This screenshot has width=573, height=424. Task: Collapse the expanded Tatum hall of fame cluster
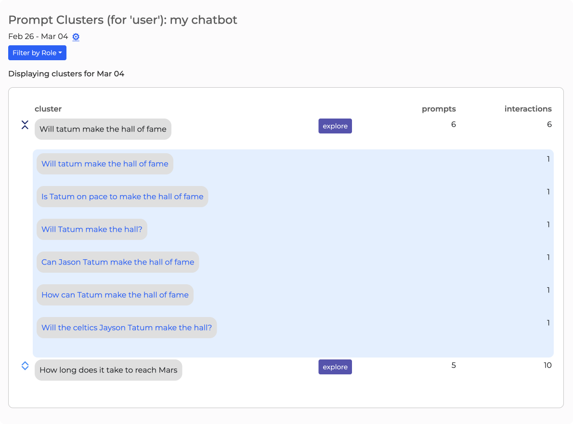(x=25, y=125)
